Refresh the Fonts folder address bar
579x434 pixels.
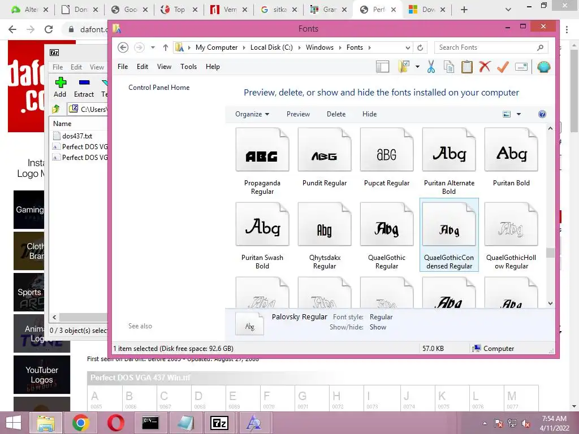[x=420, y=47]
